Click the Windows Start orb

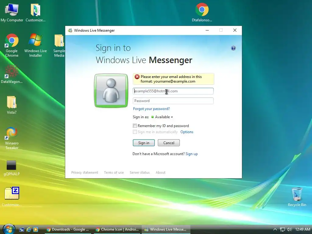point(9,229)
